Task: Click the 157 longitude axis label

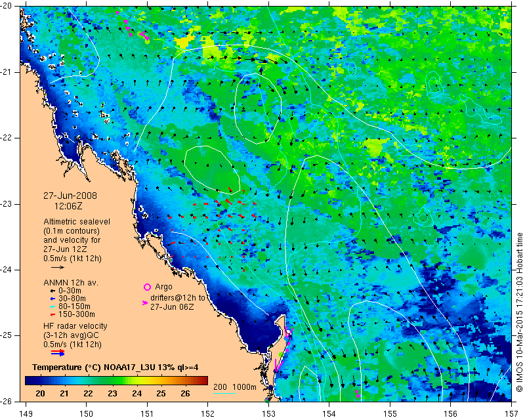Action: (512, 414)
